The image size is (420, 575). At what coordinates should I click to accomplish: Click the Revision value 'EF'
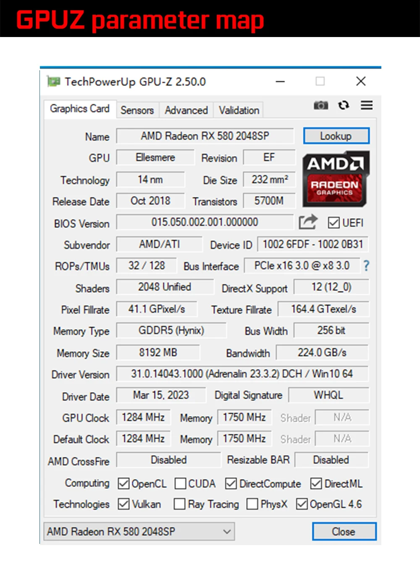click(269, 157)
